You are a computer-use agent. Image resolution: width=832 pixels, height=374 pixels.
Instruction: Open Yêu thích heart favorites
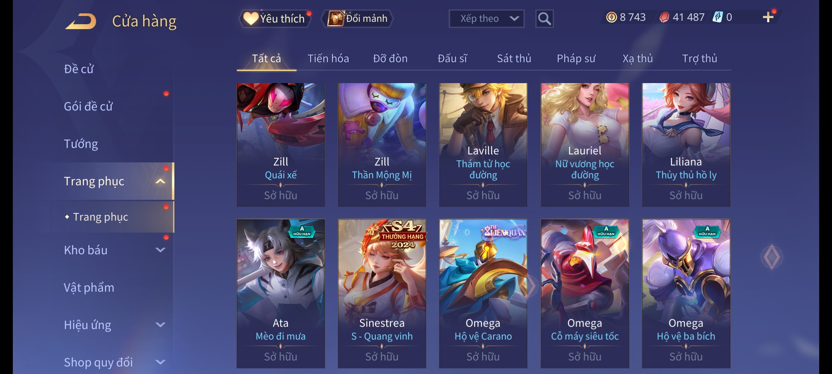[275, 19]
